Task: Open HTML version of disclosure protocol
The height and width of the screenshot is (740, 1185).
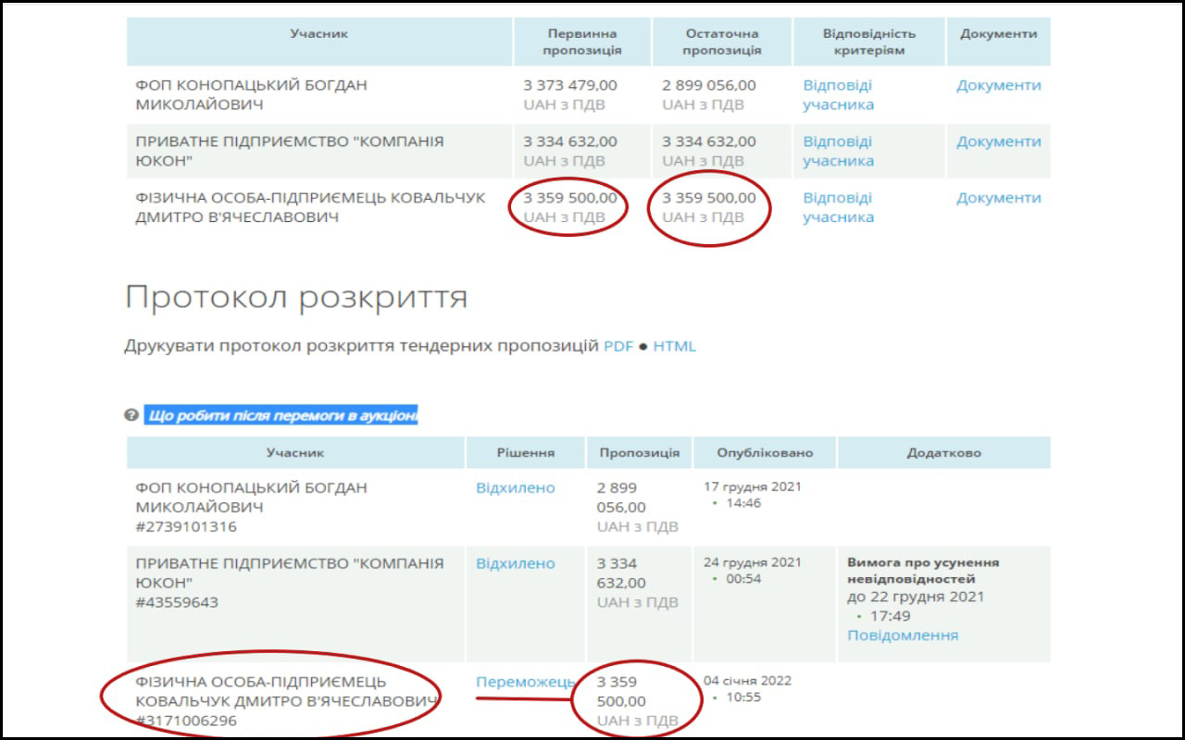Action: click(x=674, y=347)
